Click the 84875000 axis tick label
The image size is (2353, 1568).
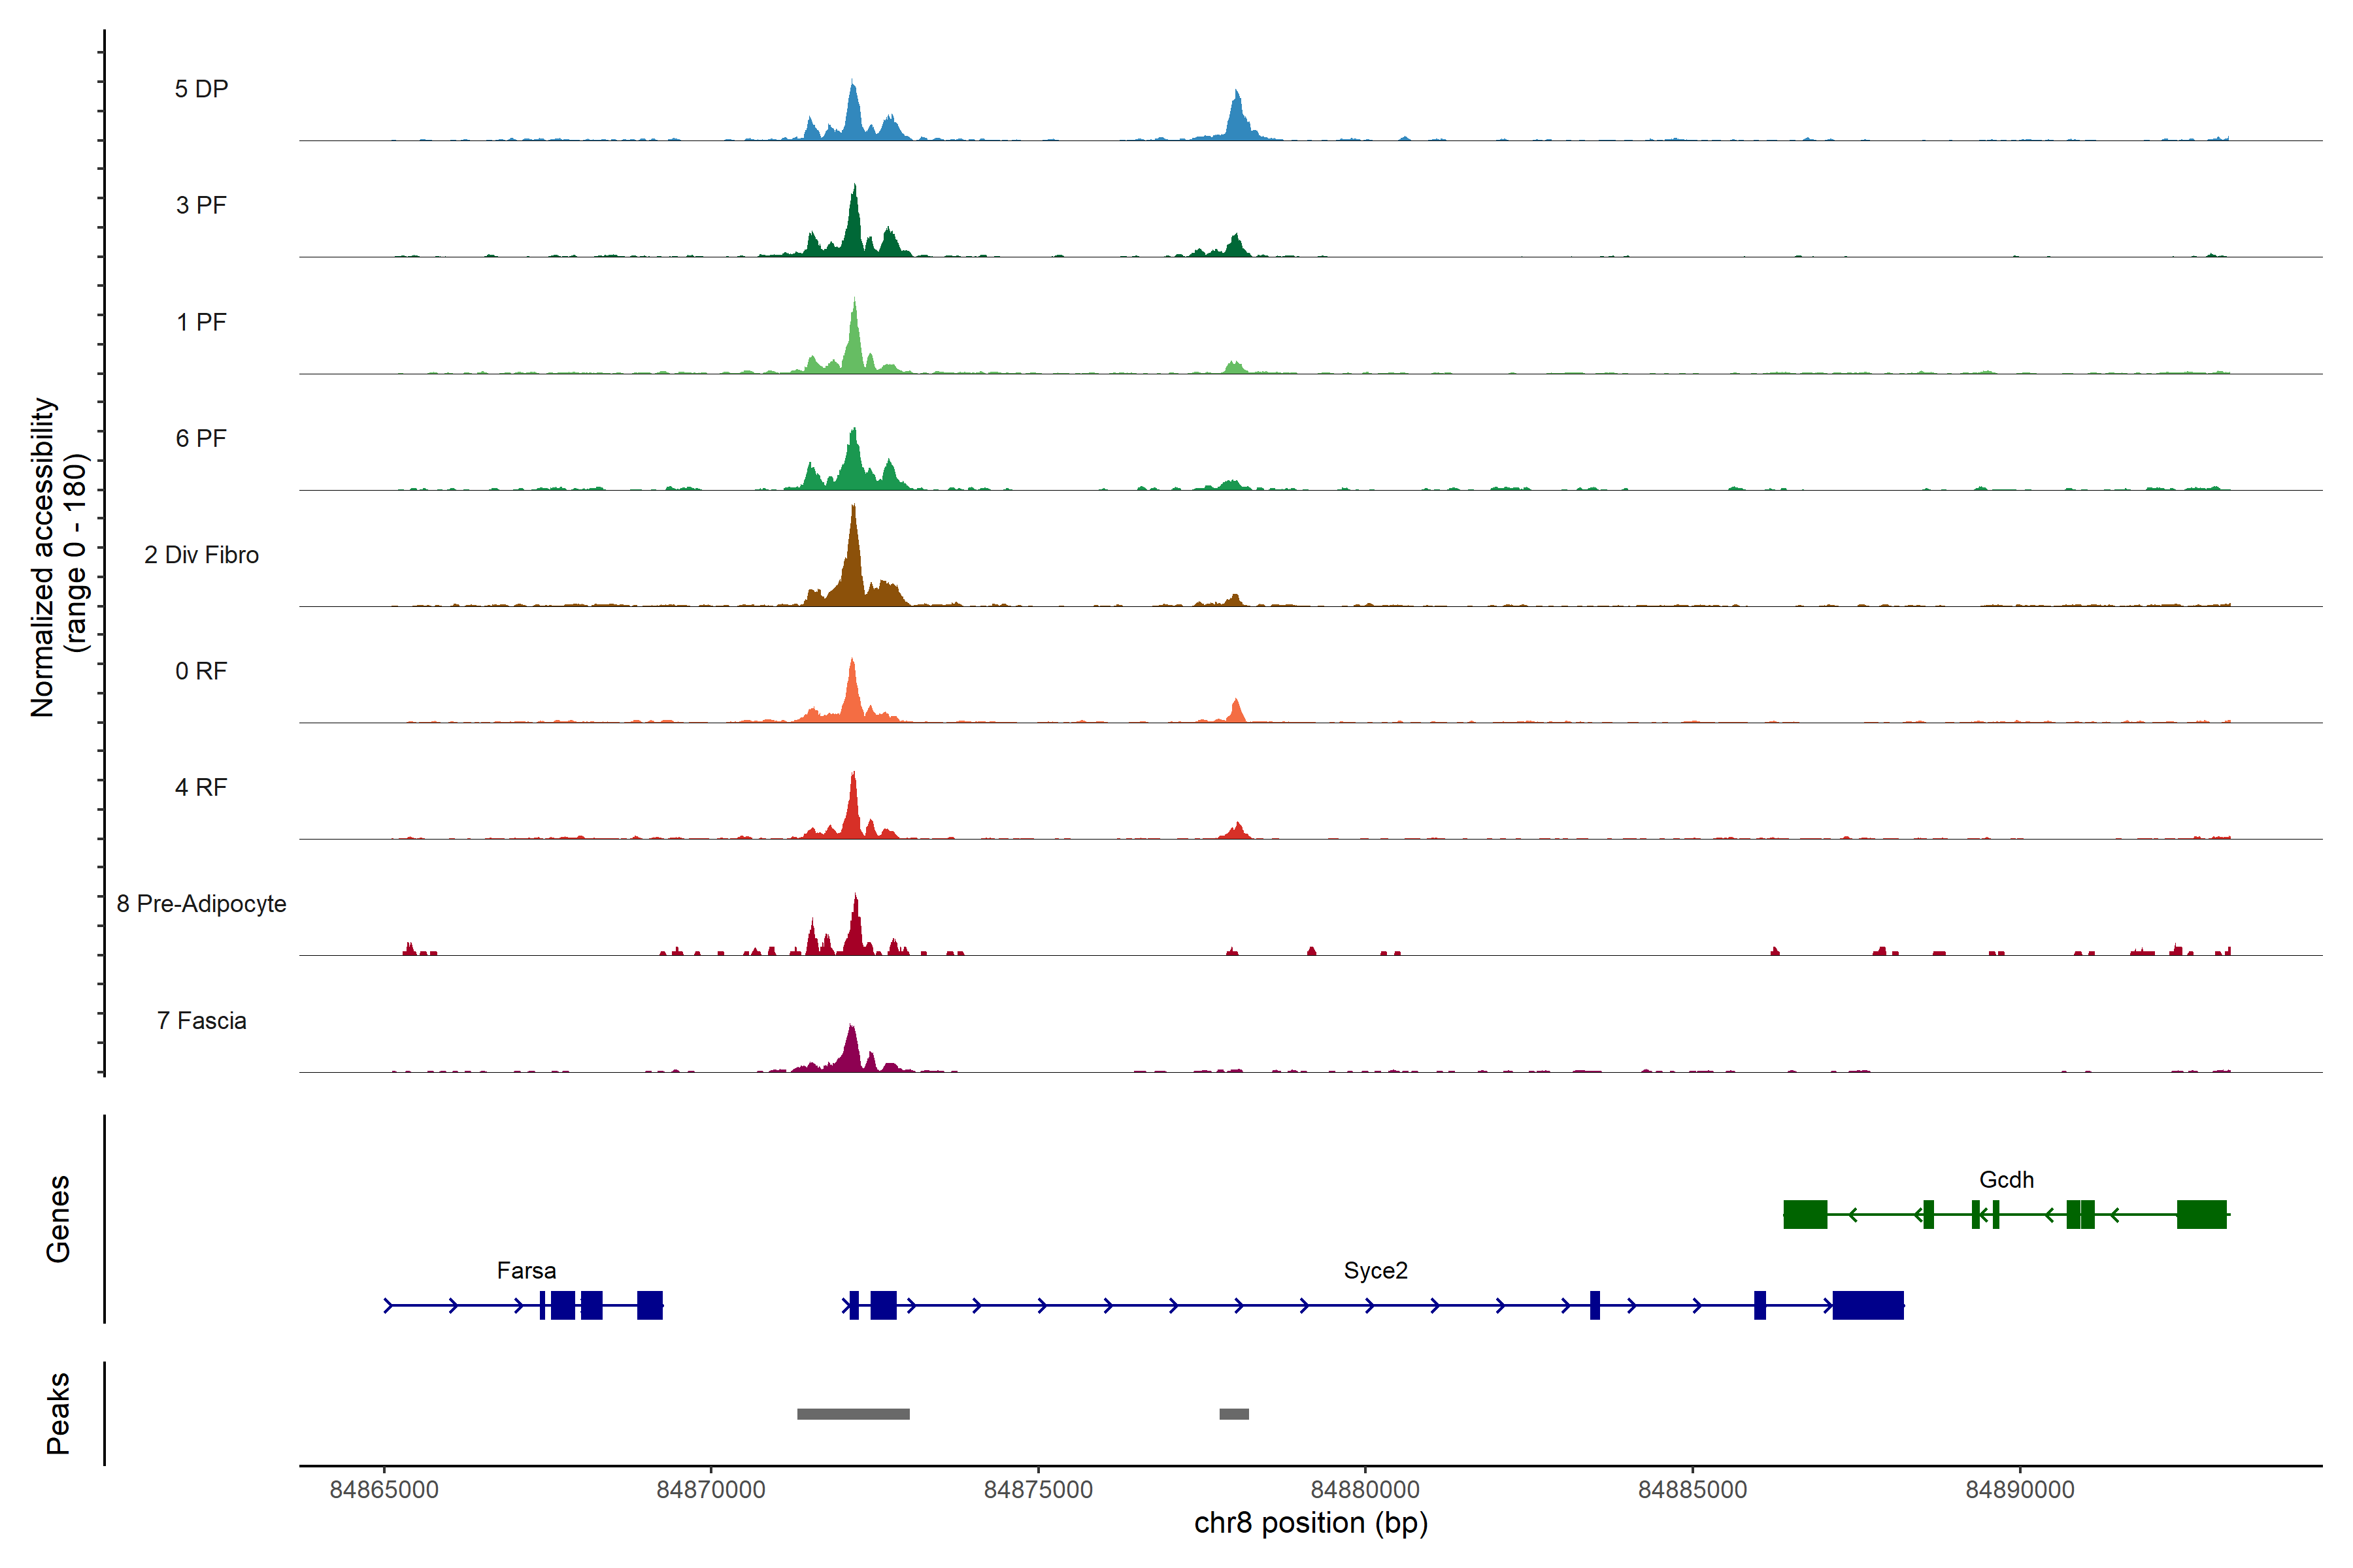point(1039,1490)
